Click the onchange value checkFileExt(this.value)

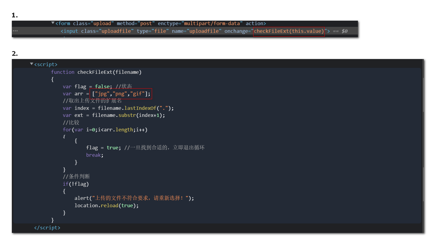point(289,31)
